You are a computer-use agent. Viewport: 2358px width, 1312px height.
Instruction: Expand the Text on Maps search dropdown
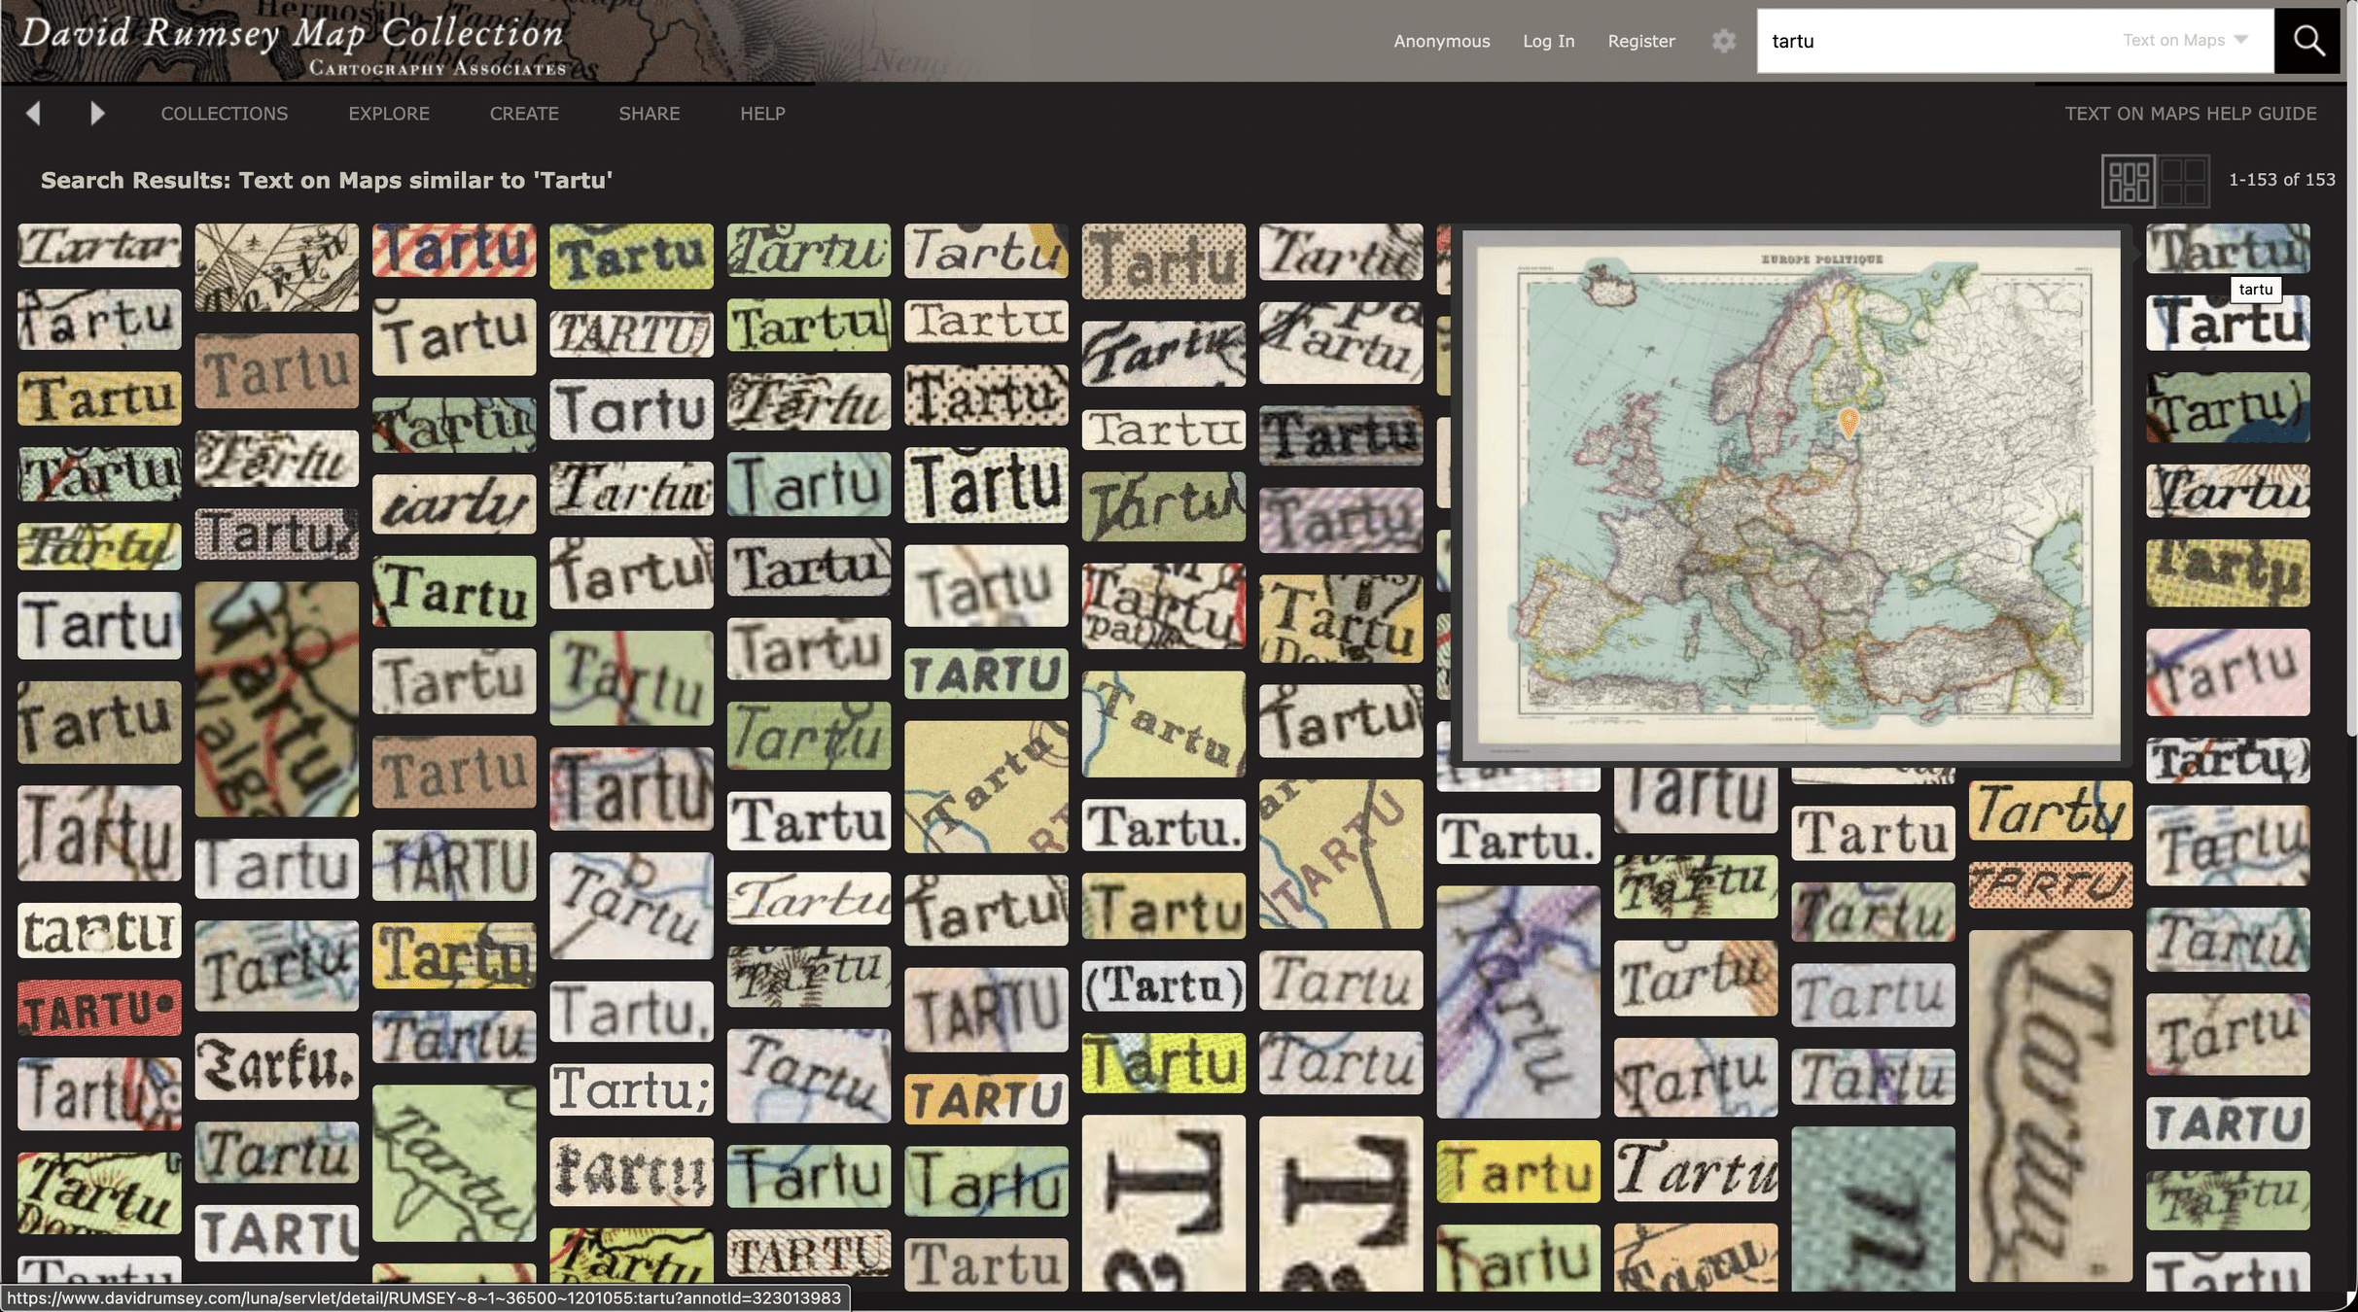pos(2186,41)
